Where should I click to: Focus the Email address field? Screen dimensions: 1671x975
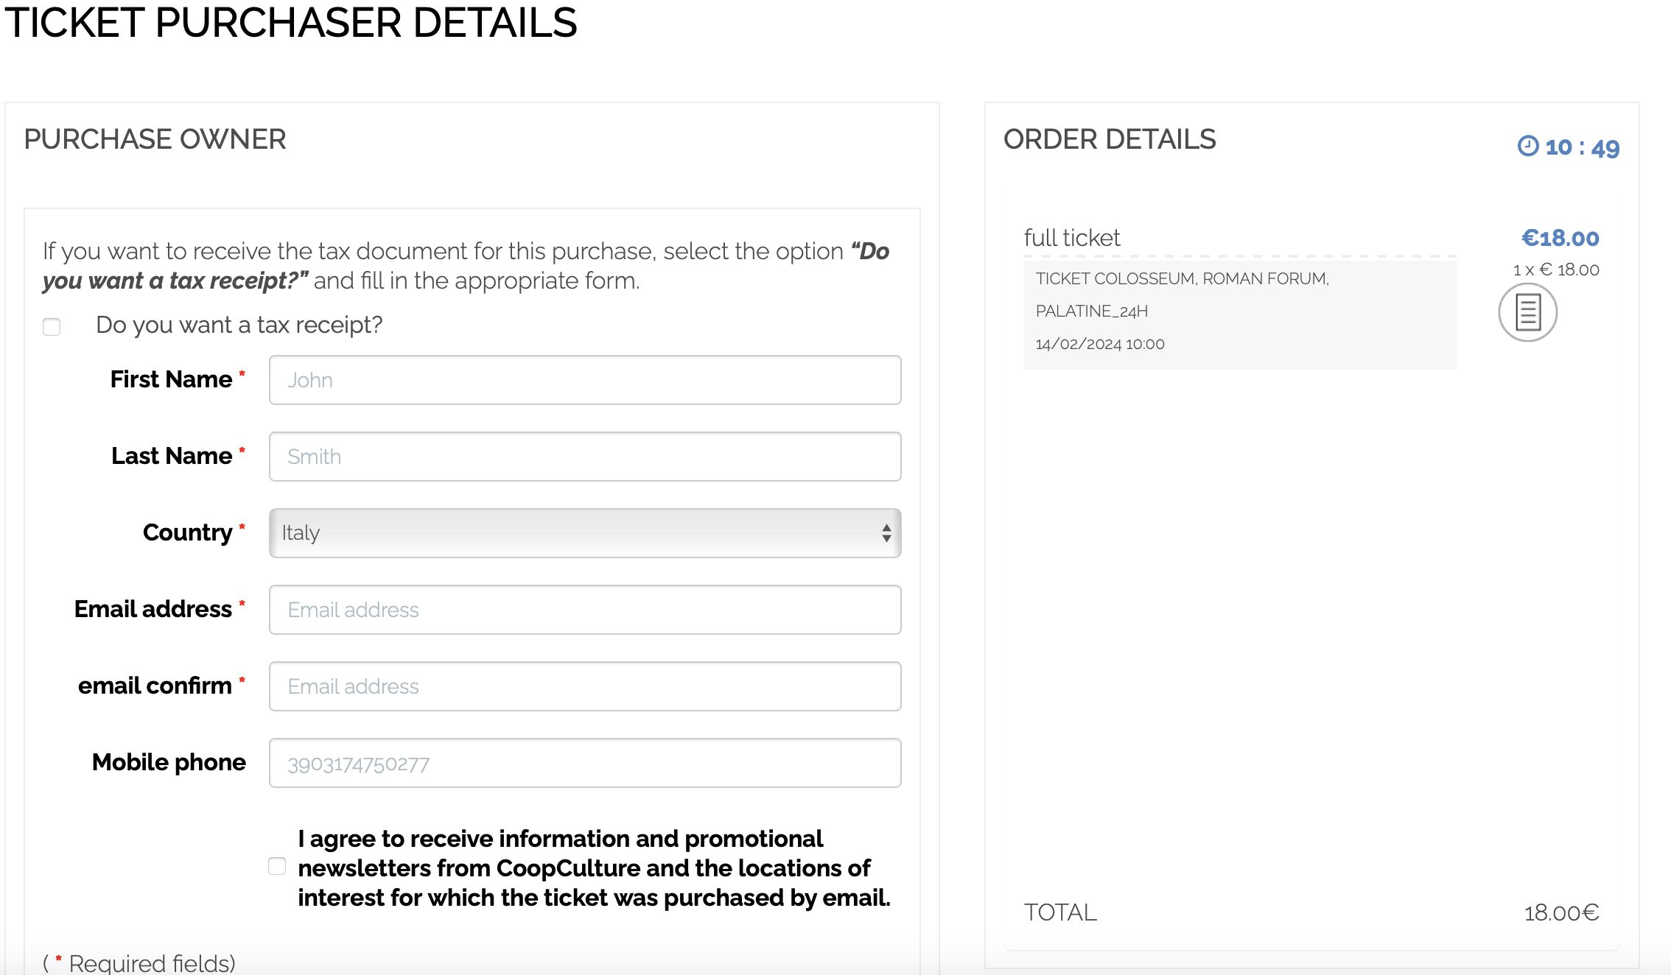click(x=584, y=610)
